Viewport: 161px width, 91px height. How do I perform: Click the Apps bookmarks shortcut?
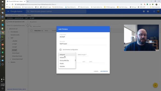point(9,7)
